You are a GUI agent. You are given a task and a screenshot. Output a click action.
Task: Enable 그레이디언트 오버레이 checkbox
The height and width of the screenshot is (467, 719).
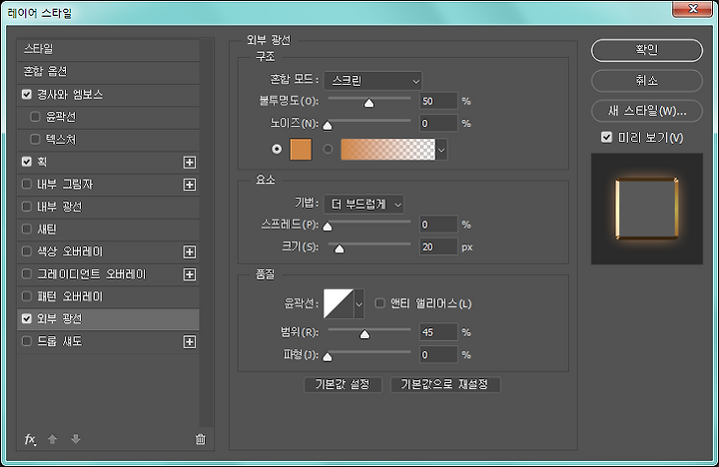click(27, 274)
